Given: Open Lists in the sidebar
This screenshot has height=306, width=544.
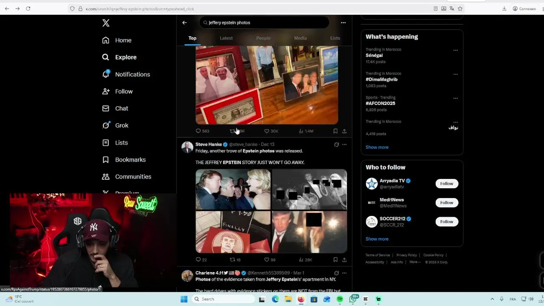Looking at the screenshot, I should (x=115, y=143).
